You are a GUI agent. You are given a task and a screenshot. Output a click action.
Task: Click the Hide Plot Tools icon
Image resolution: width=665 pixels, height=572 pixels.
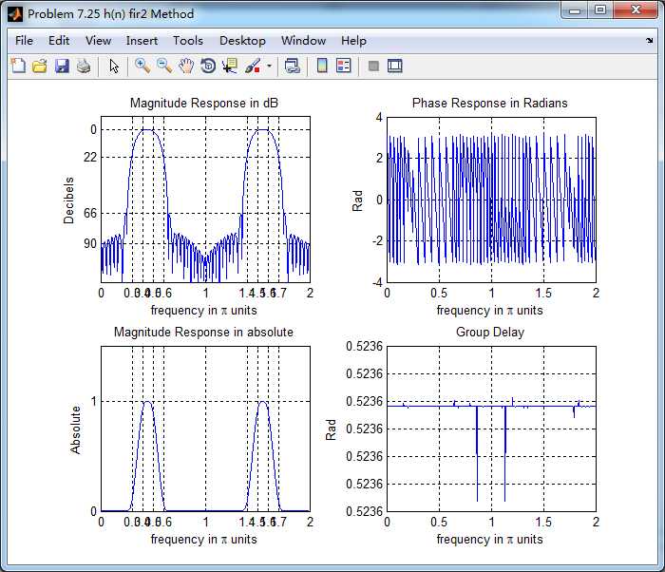(x=373, y=66)
